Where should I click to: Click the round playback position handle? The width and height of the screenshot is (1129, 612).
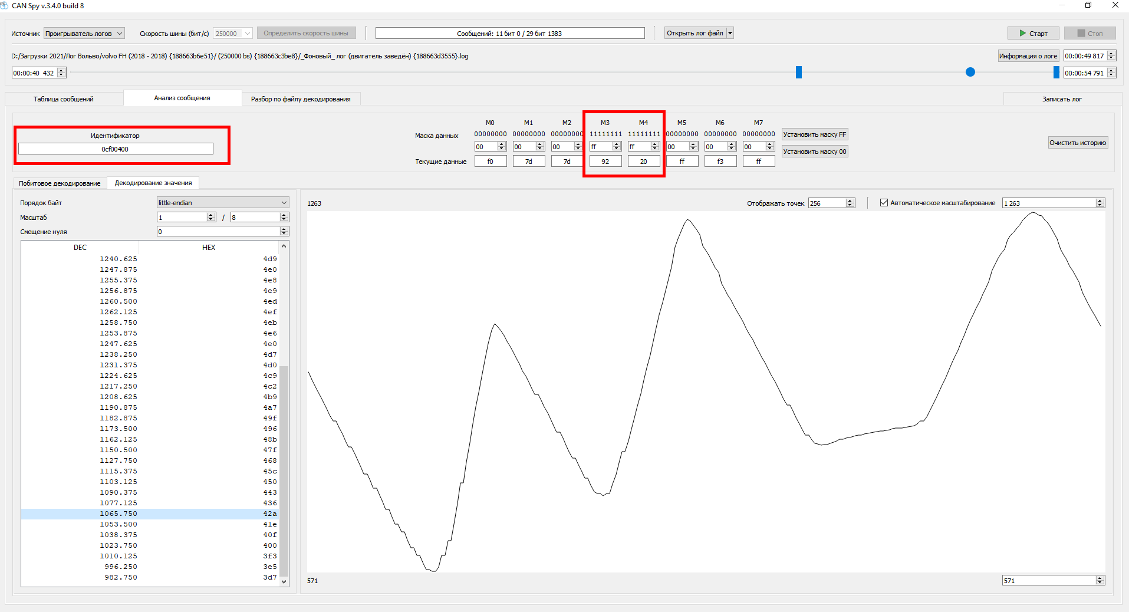(x=970, y=72)
